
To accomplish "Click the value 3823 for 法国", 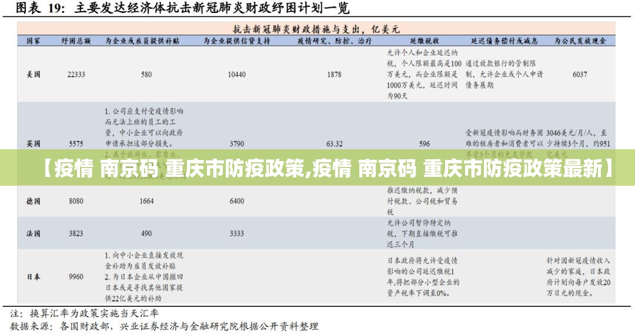I will 76,233.
